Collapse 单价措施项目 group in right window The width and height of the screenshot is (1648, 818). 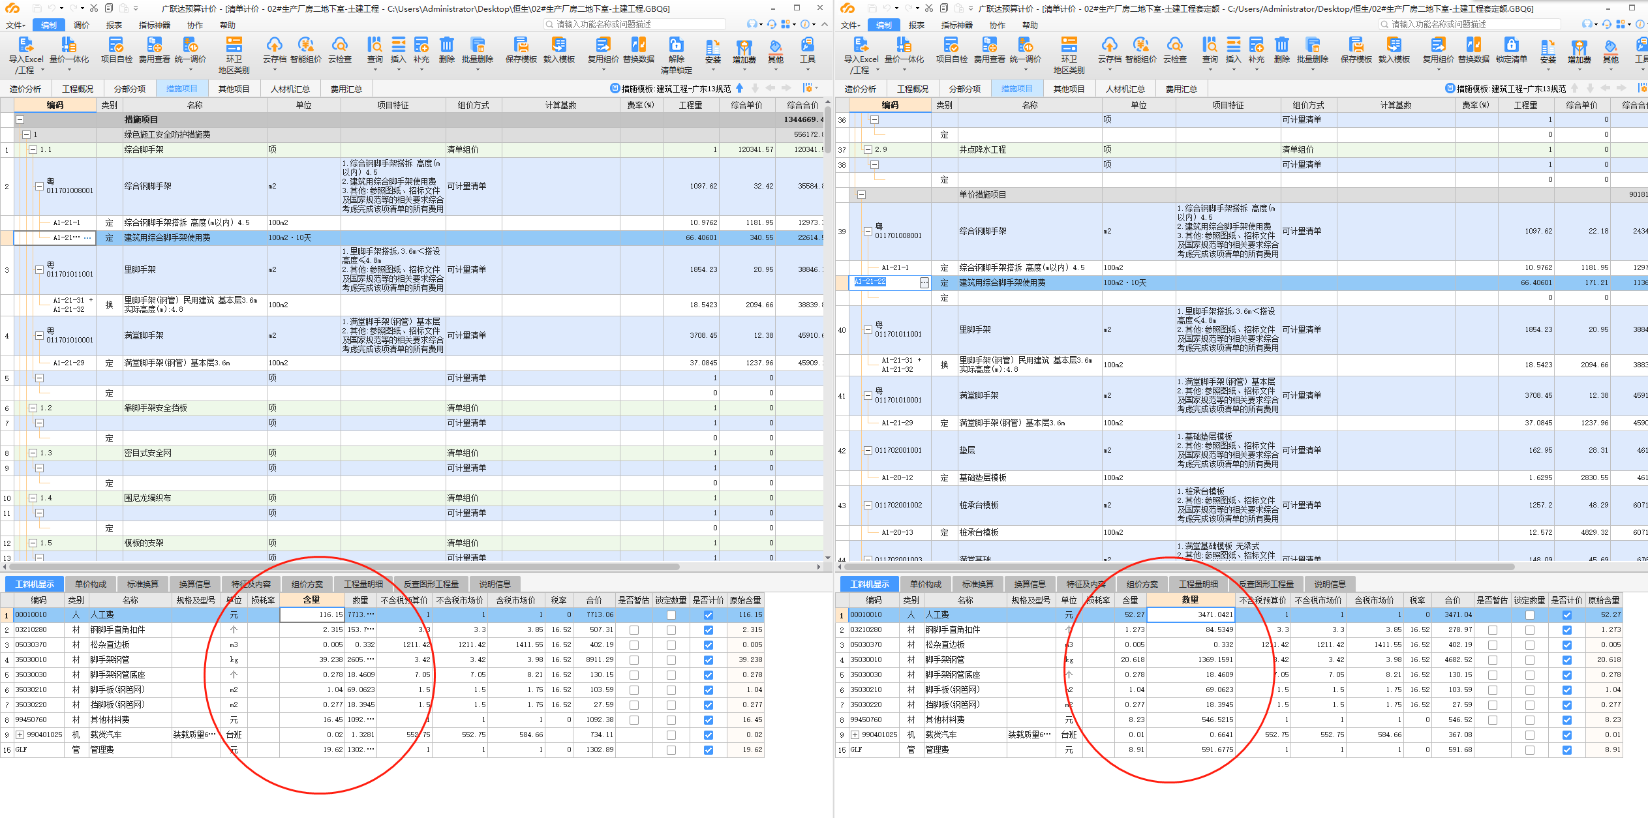coord(861,195)
